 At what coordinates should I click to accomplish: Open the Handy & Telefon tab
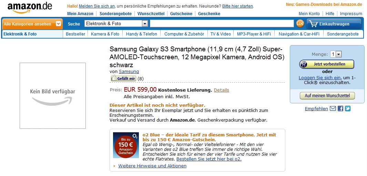click(141, 34)
